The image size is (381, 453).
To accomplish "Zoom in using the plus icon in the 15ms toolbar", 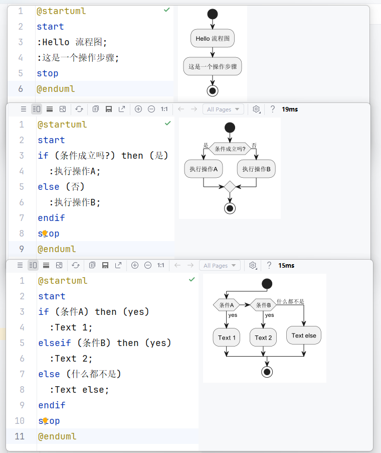I will point(135,265).
